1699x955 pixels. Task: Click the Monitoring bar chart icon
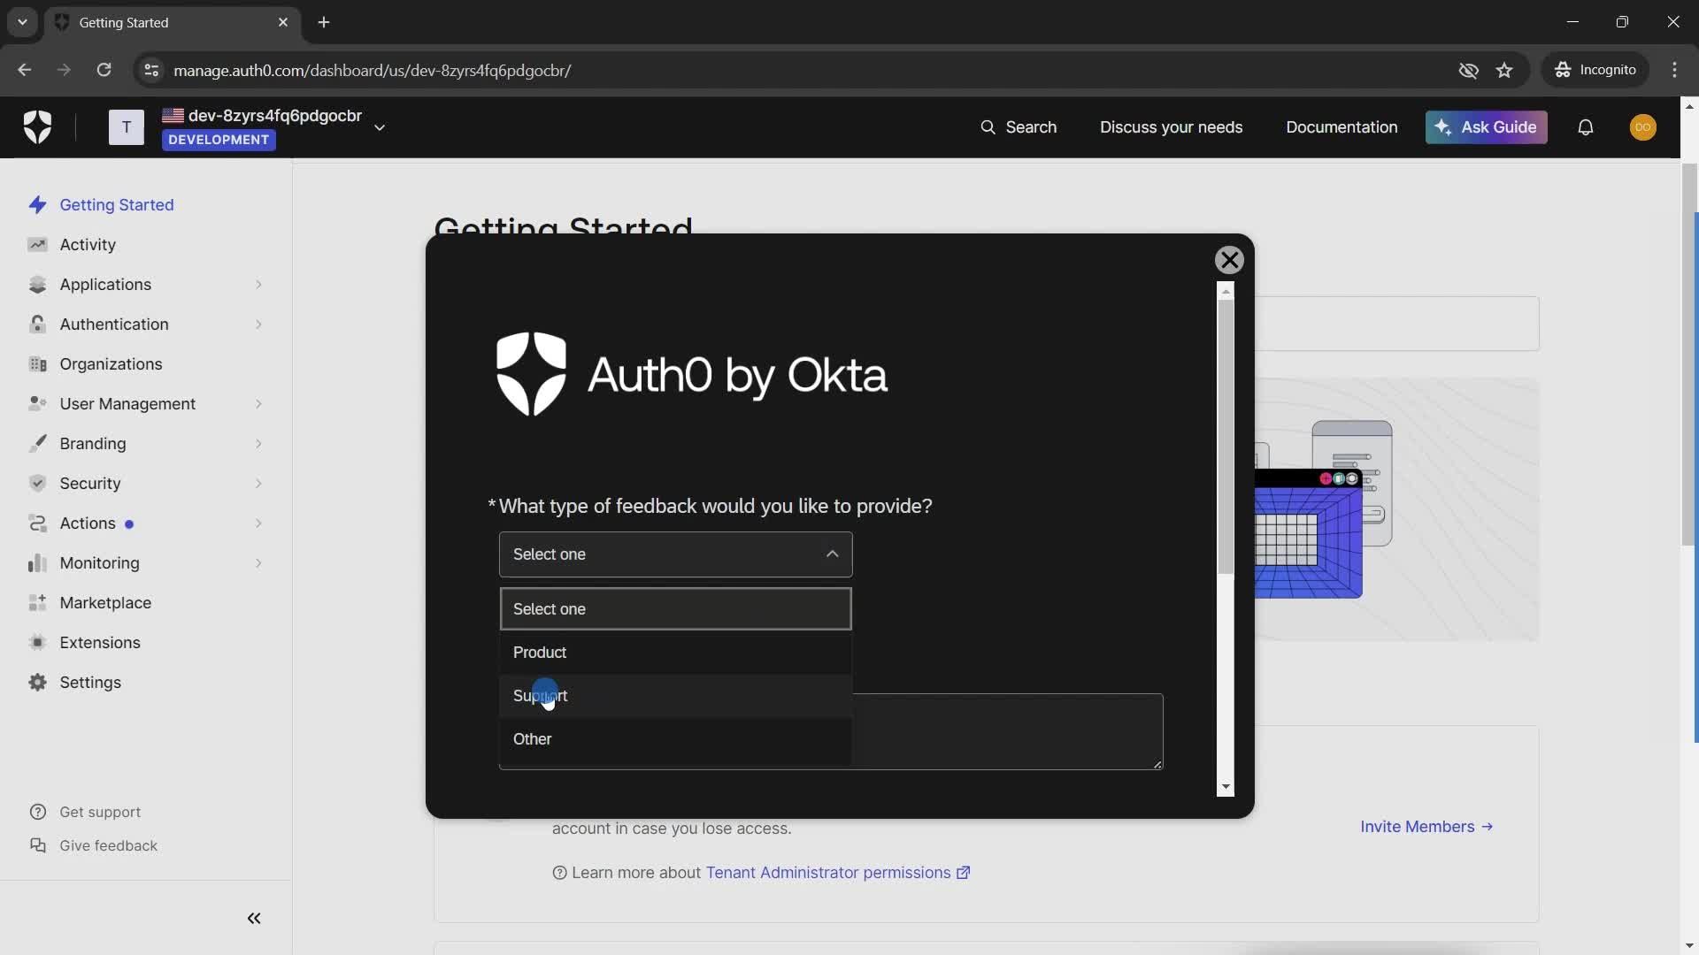[37, 563]
